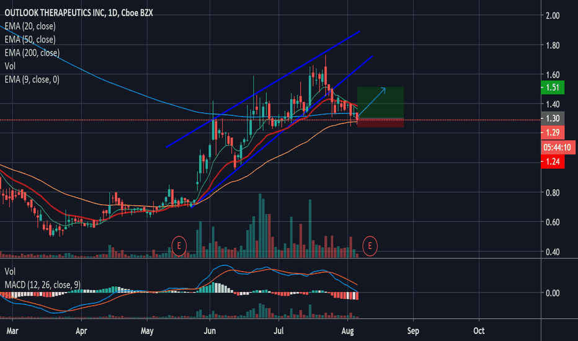Click the EMA (50, close) indicator label
This screenshot has width=578, height=341.
[30, 40]
